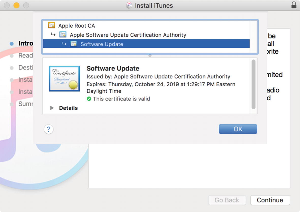Select Apple Software Update Certification Authority row
300x212 pixels.
tap(146, 35)
